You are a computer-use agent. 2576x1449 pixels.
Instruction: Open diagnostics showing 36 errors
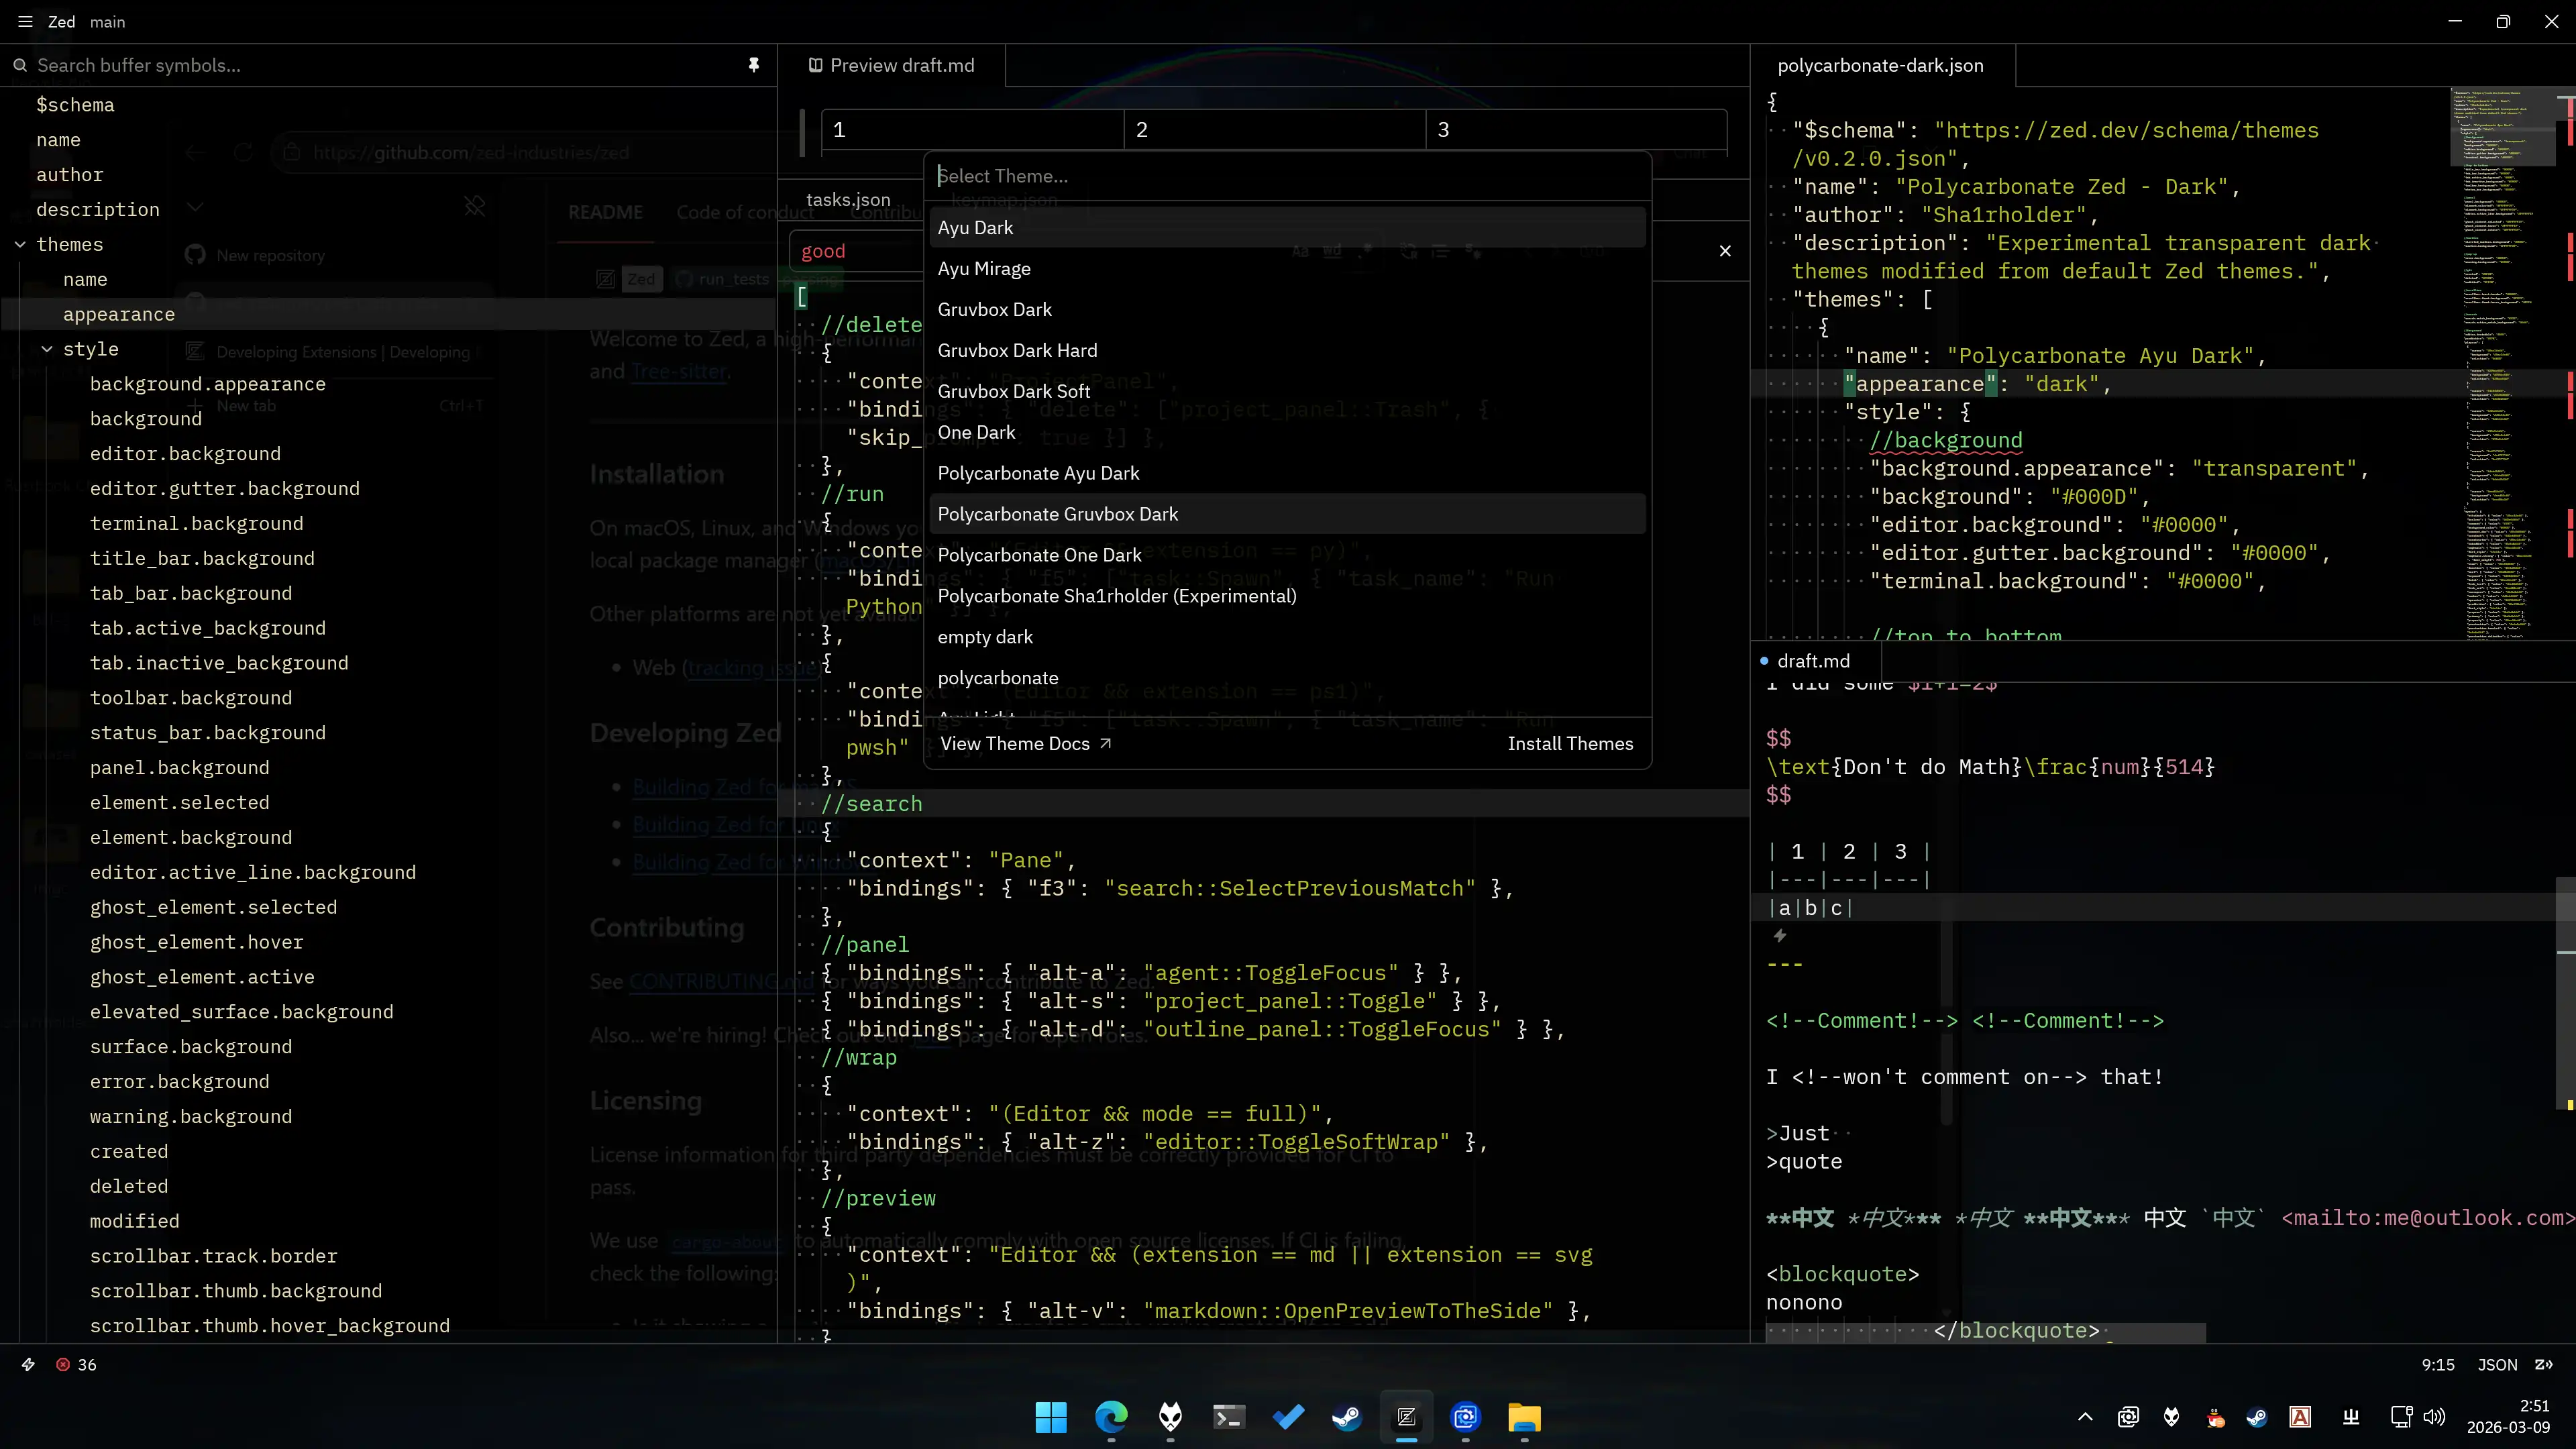pos(76,1365)
